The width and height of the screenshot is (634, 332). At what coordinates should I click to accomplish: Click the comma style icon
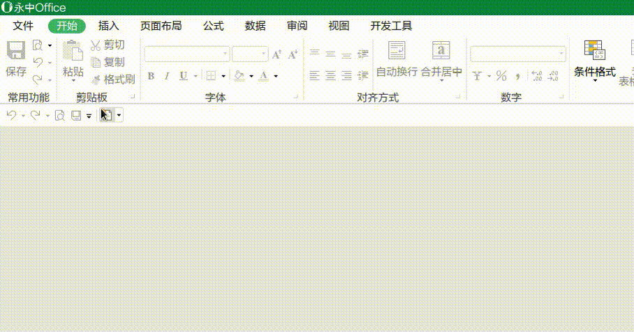[518, 76]
